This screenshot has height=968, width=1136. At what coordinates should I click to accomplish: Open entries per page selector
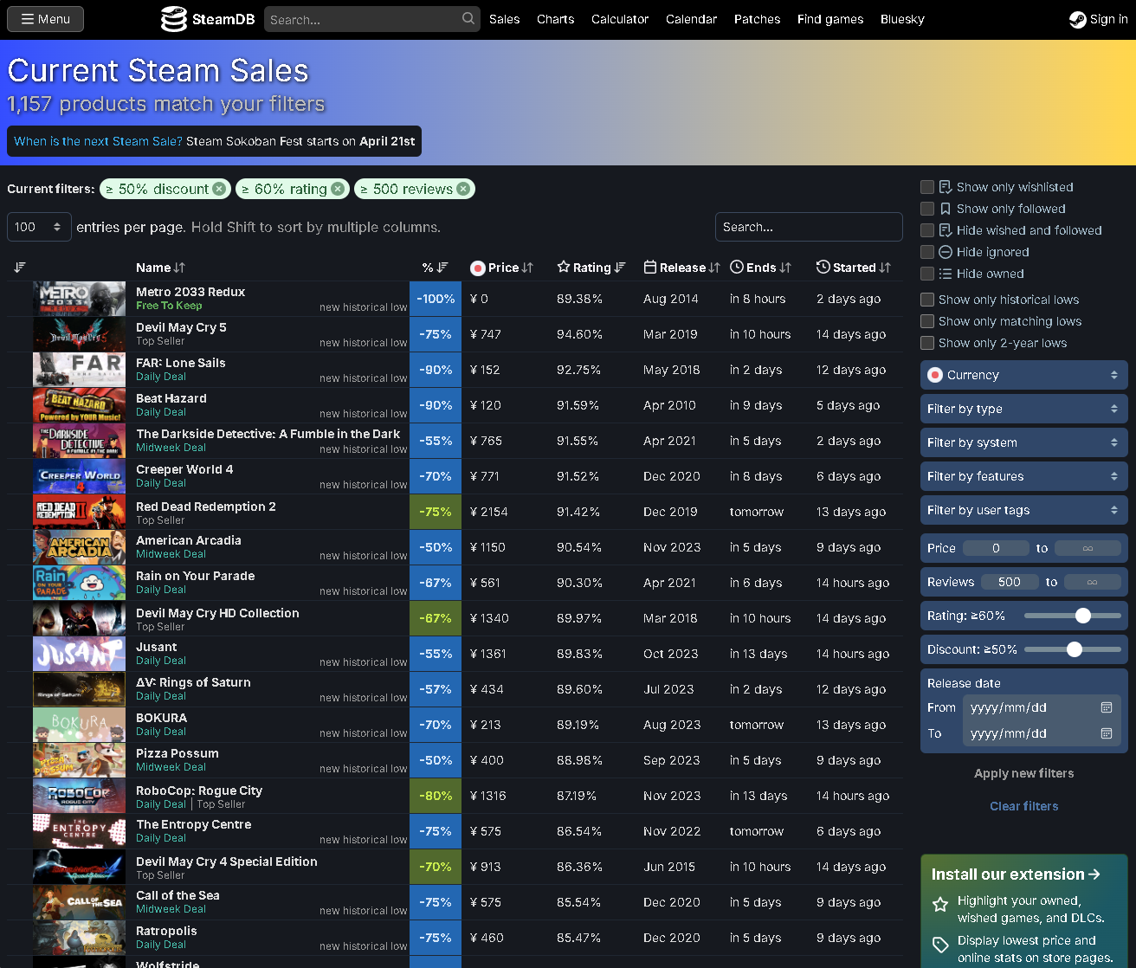(39, 227)
